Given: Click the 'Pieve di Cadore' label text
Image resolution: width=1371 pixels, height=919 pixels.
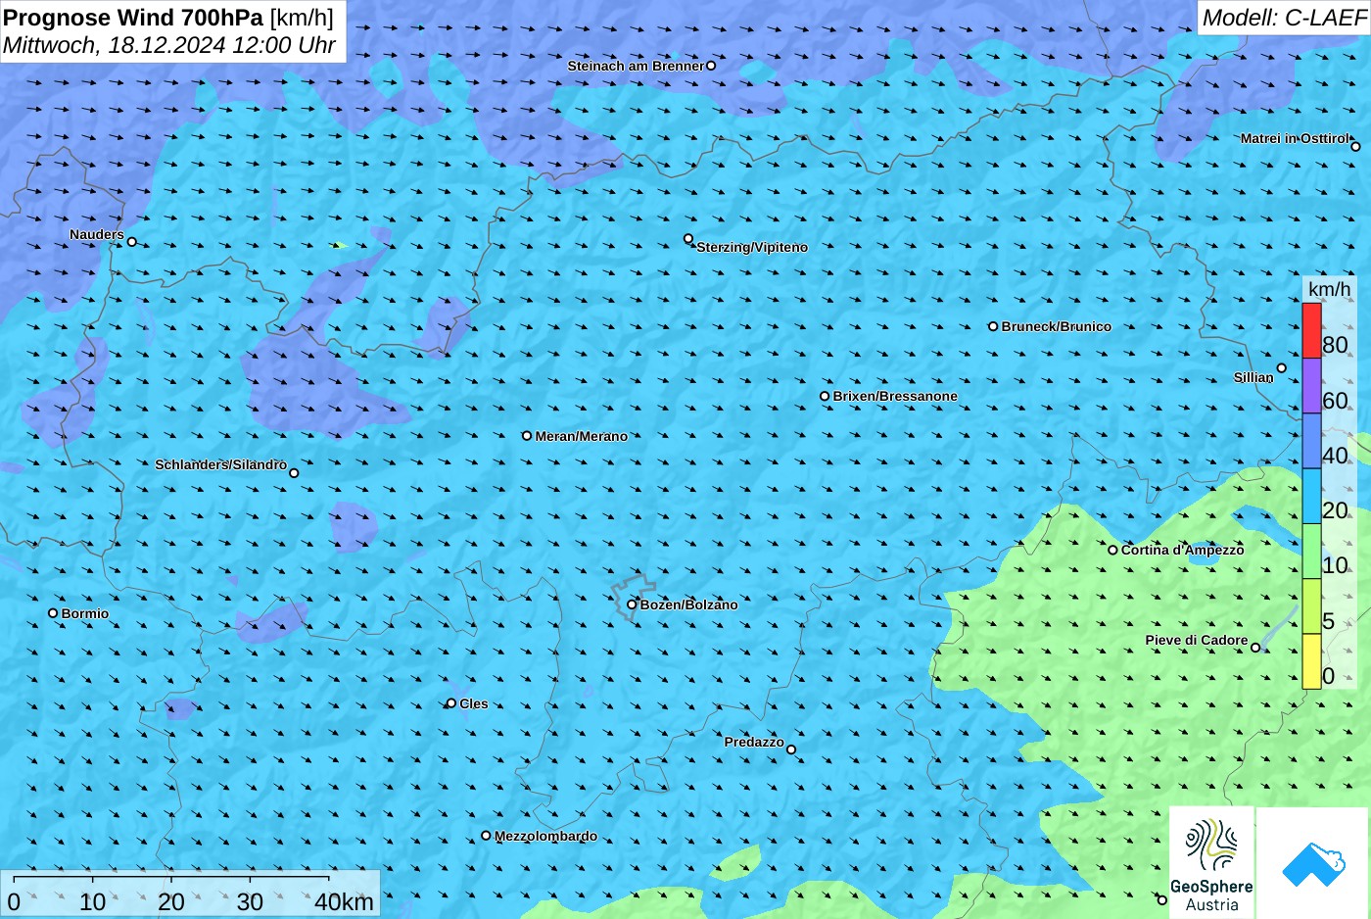Looking at the screenshot, I should tap(1197, 640).
